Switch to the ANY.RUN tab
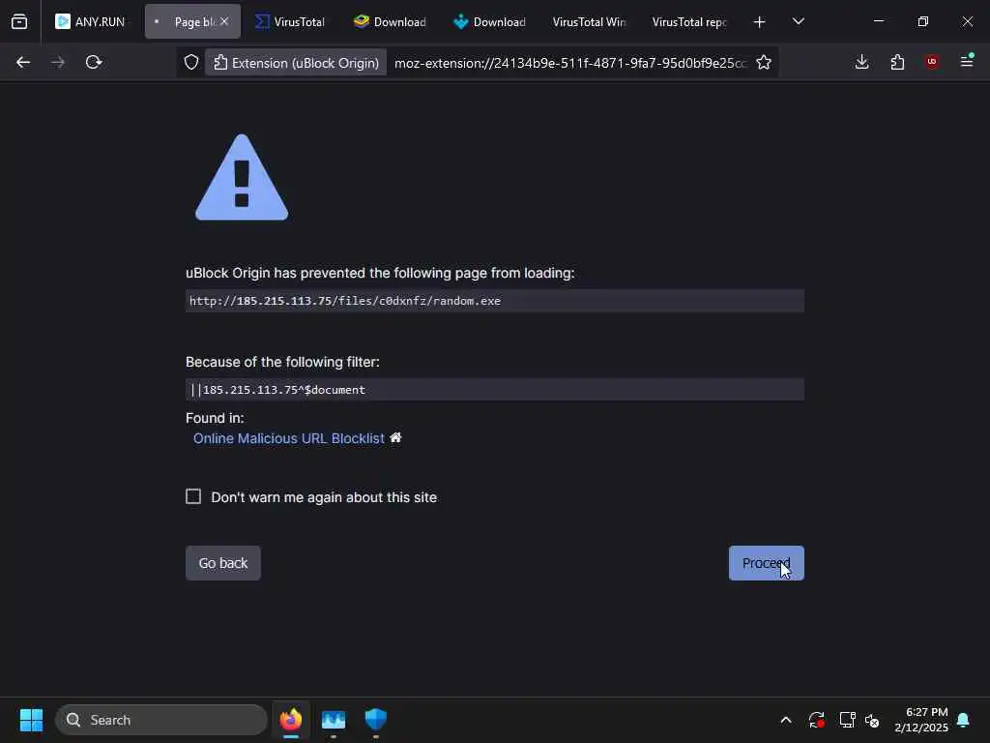The width and height of the screenshot is (990, 743). click(x=91, y=22)
